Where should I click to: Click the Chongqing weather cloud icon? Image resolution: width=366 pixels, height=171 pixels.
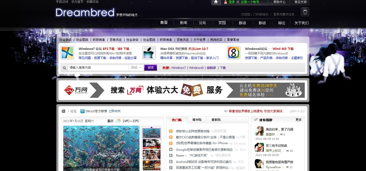[x=118, y=121]
